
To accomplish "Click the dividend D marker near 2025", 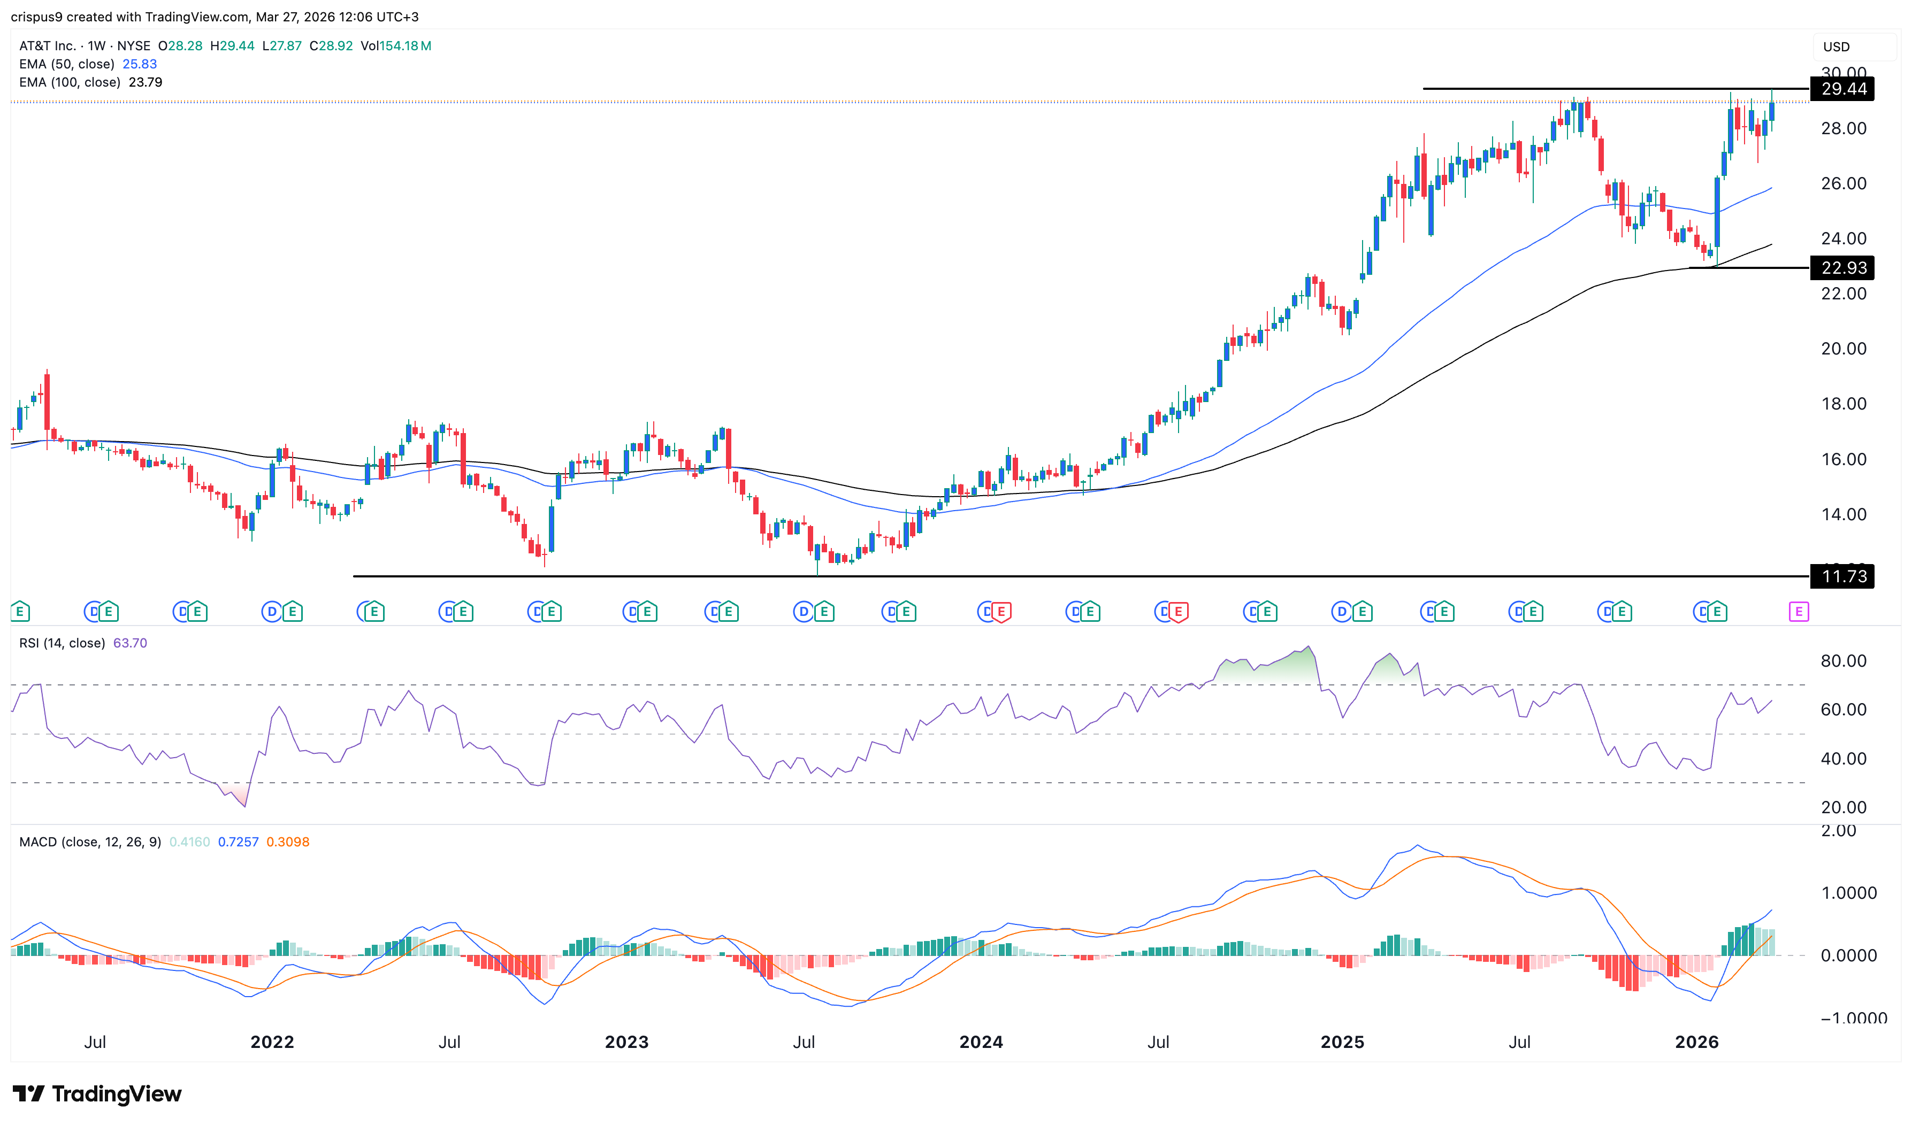I will click(1341, 611).
